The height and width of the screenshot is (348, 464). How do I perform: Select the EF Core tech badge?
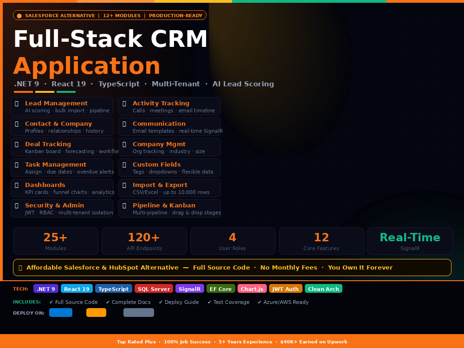click(x=221, y=289)
